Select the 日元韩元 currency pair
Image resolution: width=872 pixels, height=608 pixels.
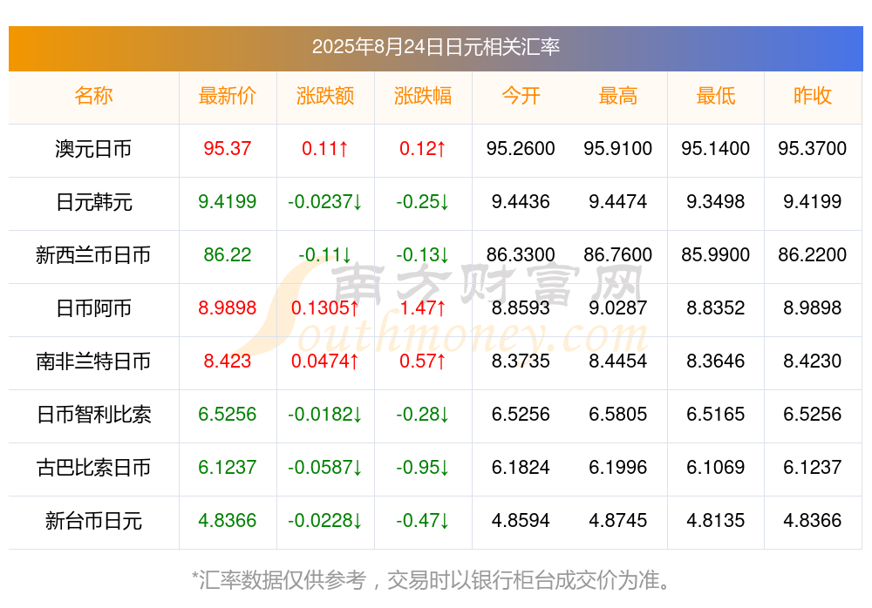point(93,202)
